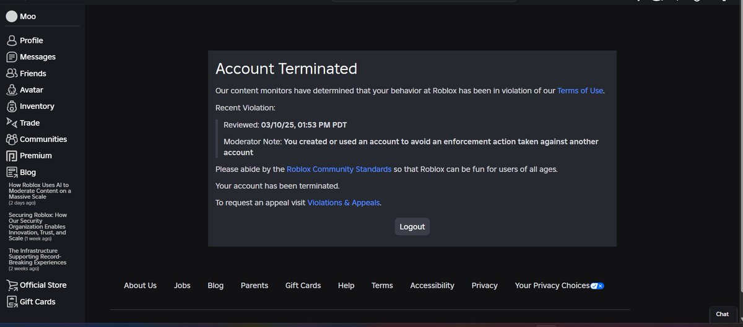This screenshot has width=743, height=327.
Task: Open Parents footer link
Action: [x=254, y=286]
